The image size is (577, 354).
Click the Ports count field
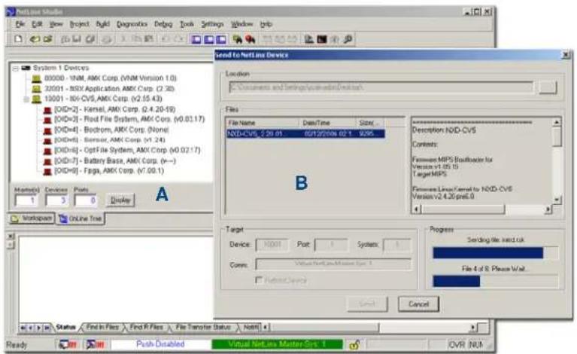click(x=85, y=200)
